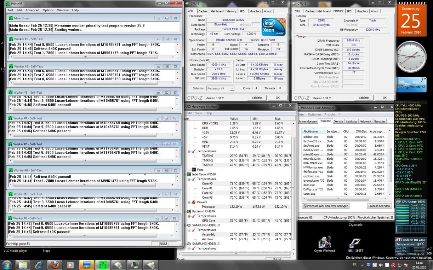Viewport: 433px width, 270px height.
Task: Collapse voltage-section Temperatures node above TMPIN0
Action: point(189,151)
